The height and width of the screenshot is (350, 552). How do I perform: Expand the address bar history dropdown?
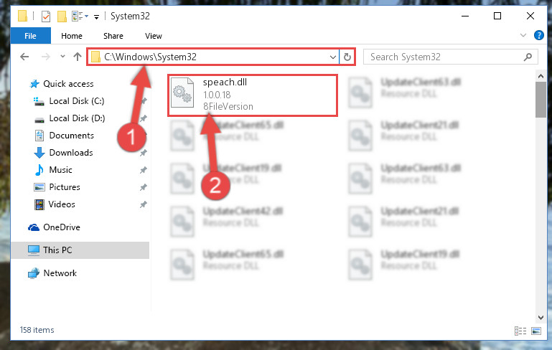pyautogui.click(x=332, y=57)
